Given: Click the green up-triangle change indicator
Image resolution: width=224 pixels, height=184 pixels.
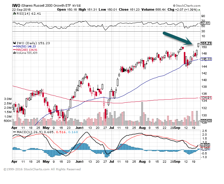Looking at the screenshot, I should click(x=199, y=10).
